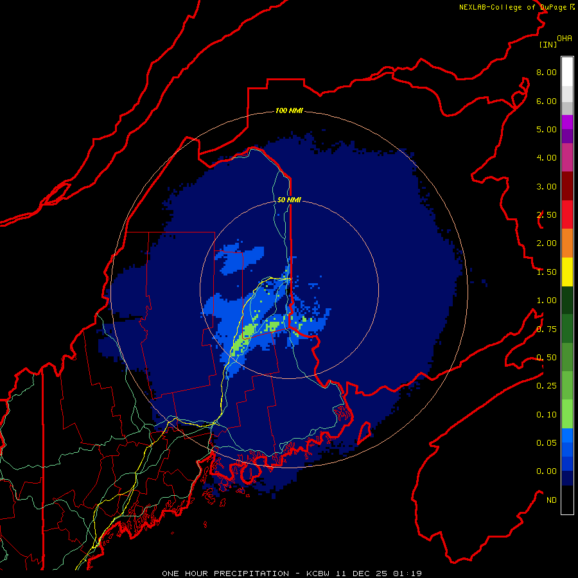Click the 6.00 legend label
578x578 pixels.
[x=547, y=101]
